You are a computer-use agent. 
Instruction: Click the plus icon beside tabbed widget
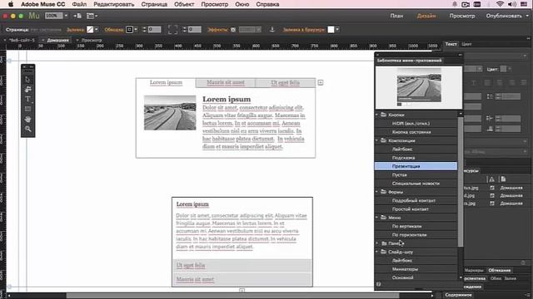pos(321,82)
